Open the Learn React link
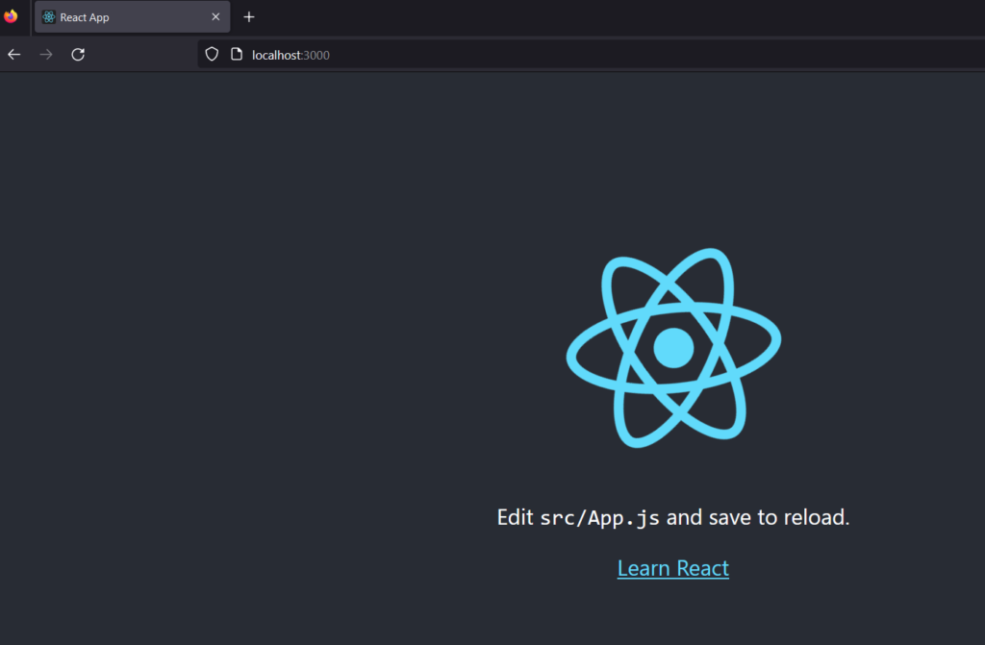985x645 pixels. (672, 567)
